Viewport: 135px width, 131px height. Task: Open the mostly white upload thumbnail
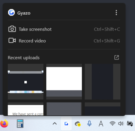click(64, 82)
